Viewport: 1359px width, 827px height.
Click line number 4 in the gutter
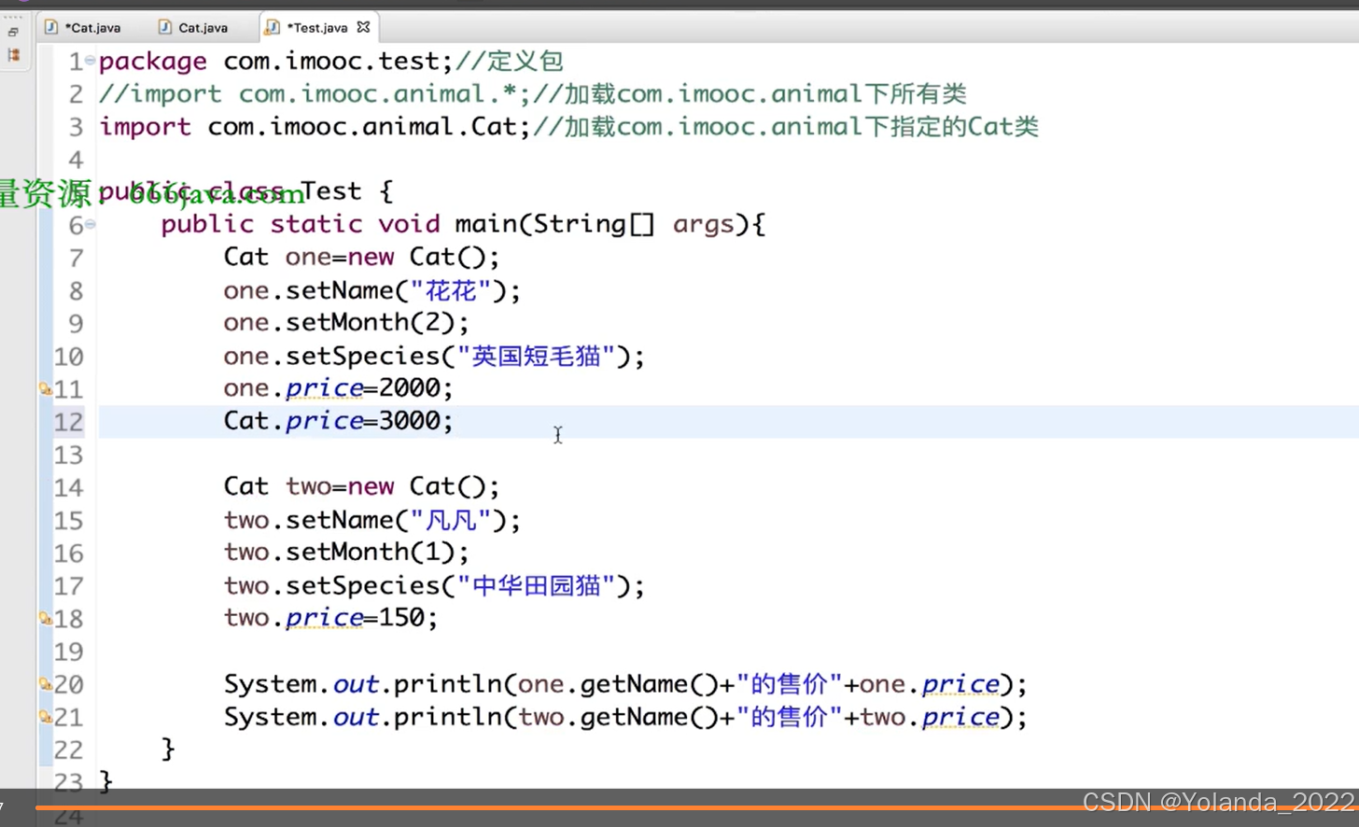coord(76,160)
